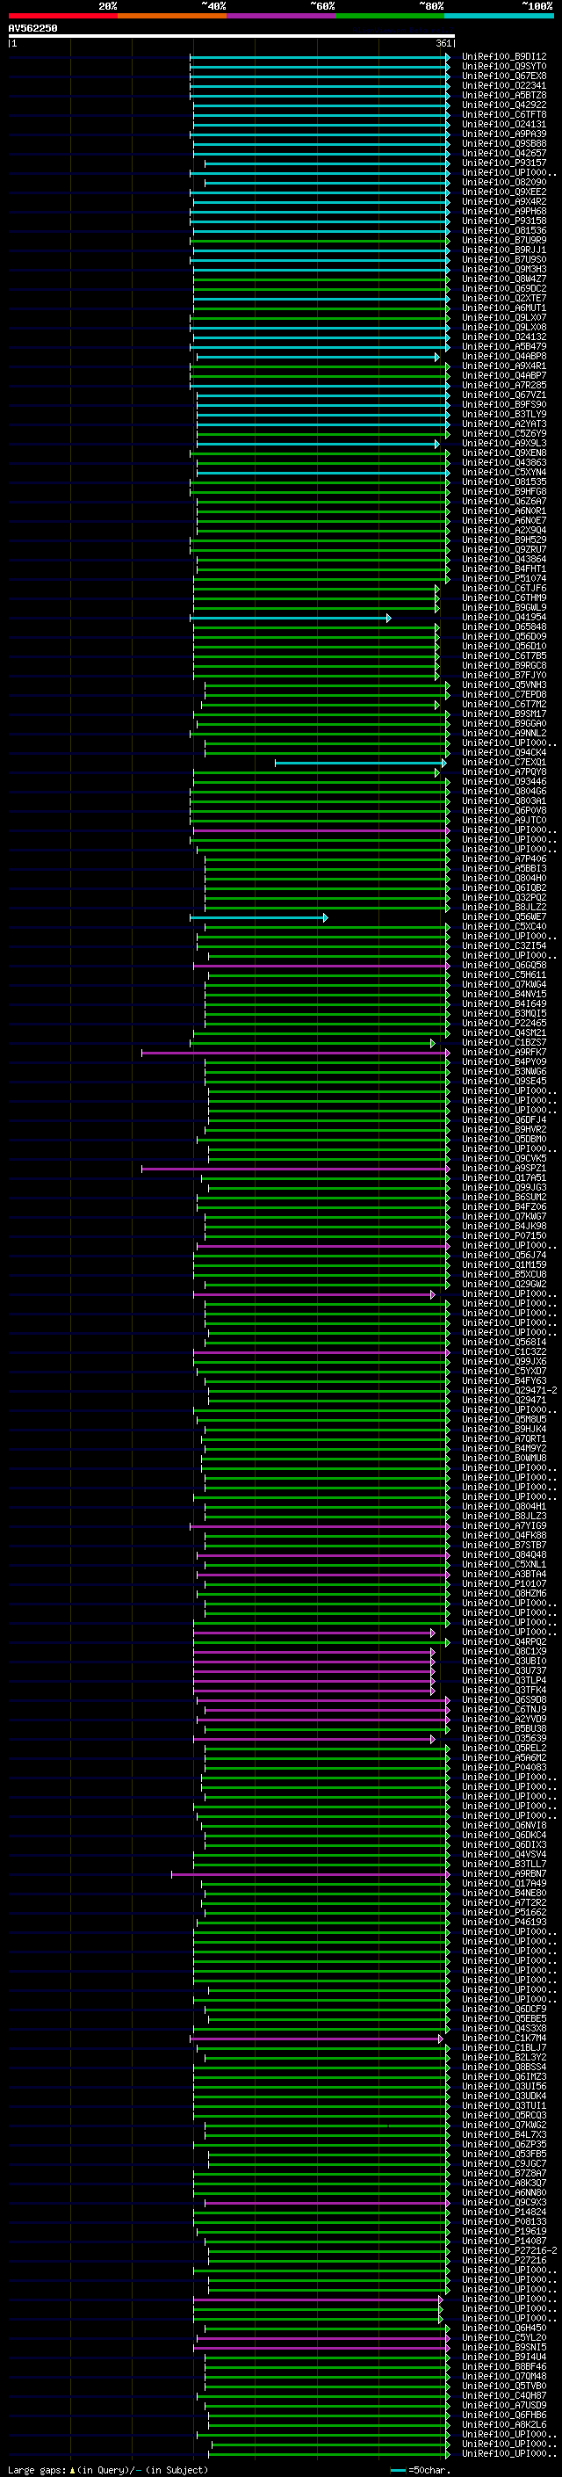Viewport: 562px width, 2477px height.
Task: Select hit label UniRef100_A6MUT1
Action: [504, 308]
